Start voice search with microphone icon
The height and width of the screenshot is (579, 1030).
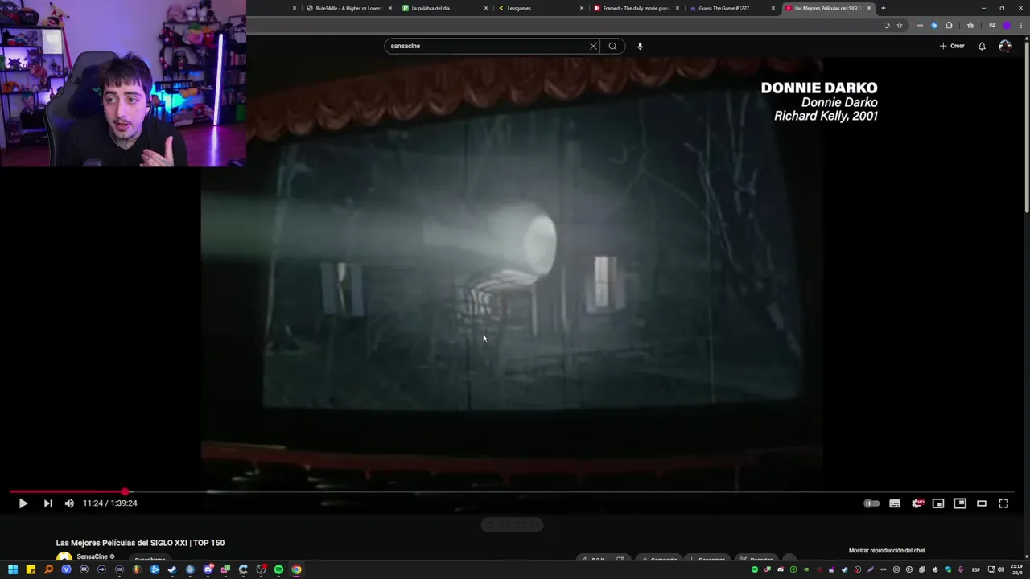point(640,46)
